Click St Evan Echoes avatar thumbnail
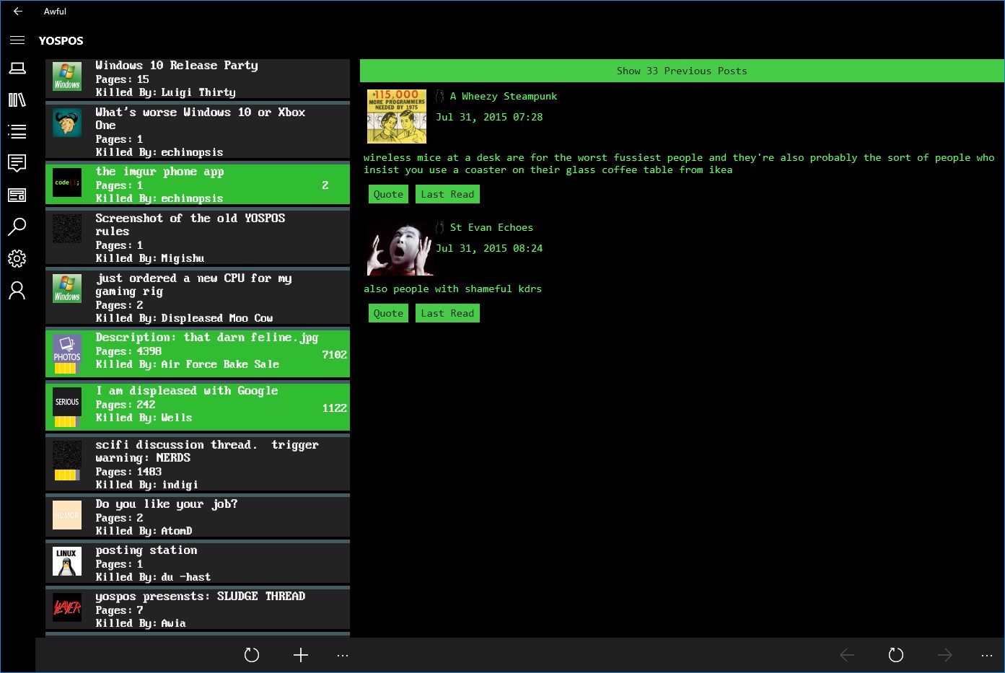Viewport: 1005px width, 673px height. point(398,248)
